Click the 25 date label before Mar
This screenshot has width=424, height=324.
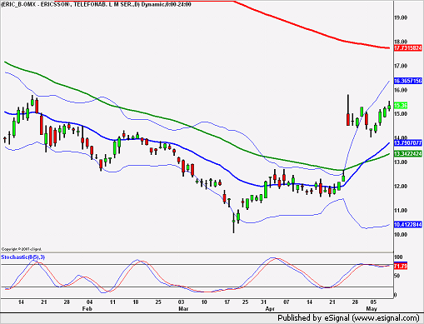click(158, 302)
